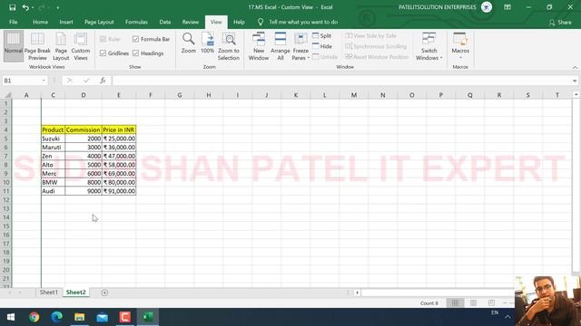This screenshot has width=581, height=326.
Task: Switch to the Home tab
Action: (x=40, y=22)
